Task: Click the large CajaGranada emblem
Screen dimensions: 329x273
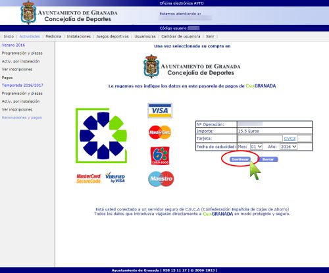Action: [x=101, y=136]
